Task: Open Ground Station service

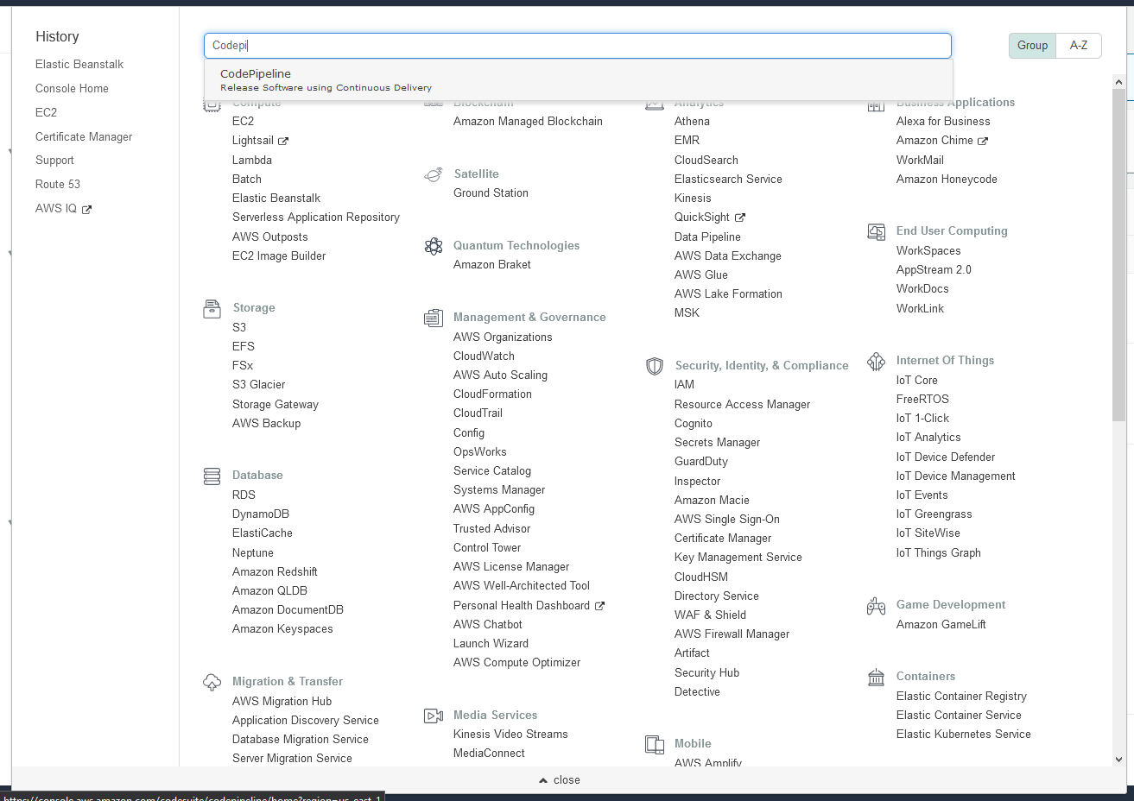Action: tap(491, 193)
